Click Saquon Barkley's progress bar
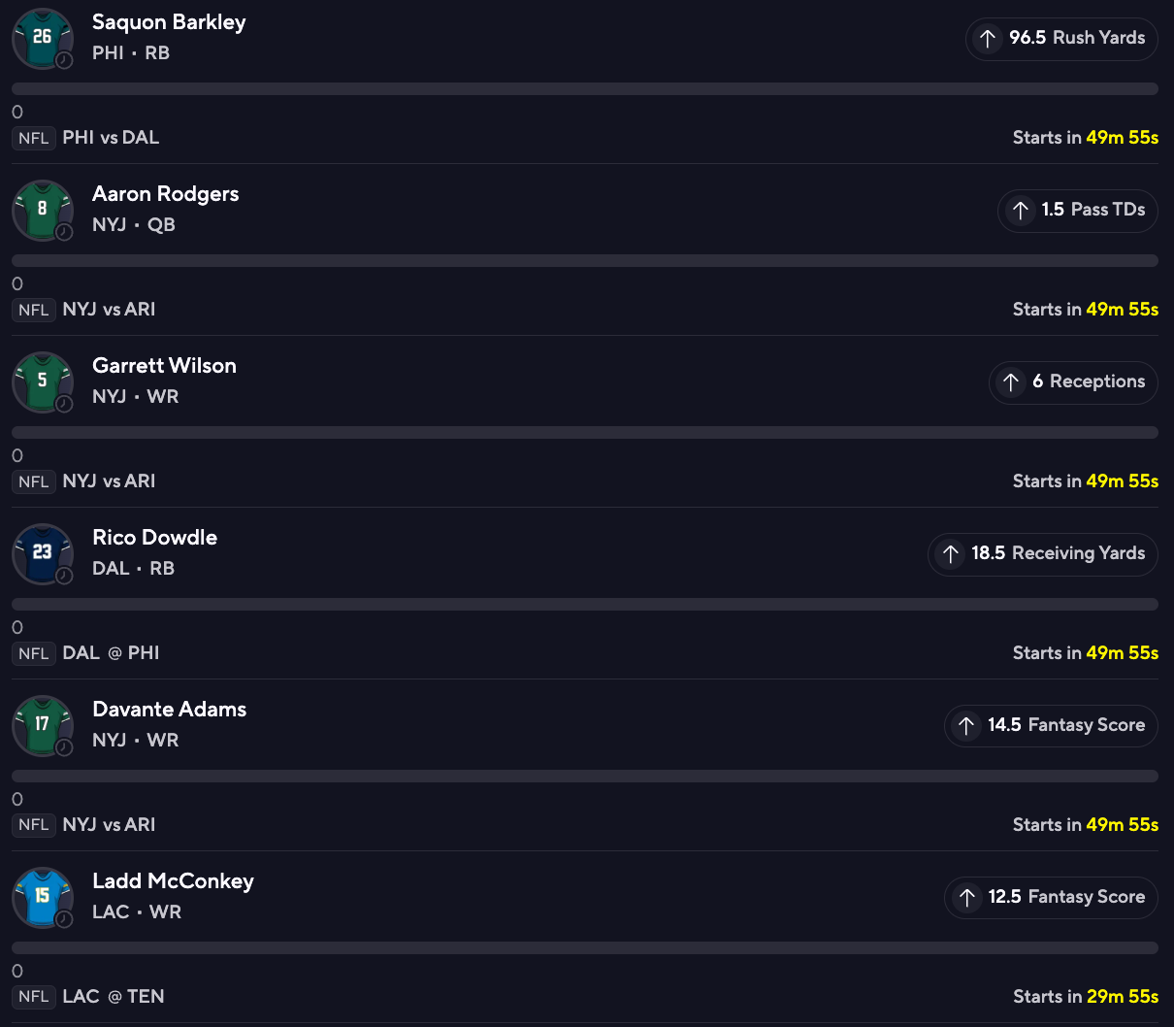The width and height of the screenshot is (1174, 1027). click(x=585, y=89)
